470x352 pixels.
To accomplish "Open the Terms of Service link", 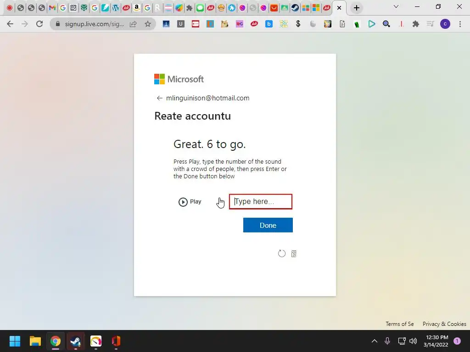I will [x=400, y=324].
